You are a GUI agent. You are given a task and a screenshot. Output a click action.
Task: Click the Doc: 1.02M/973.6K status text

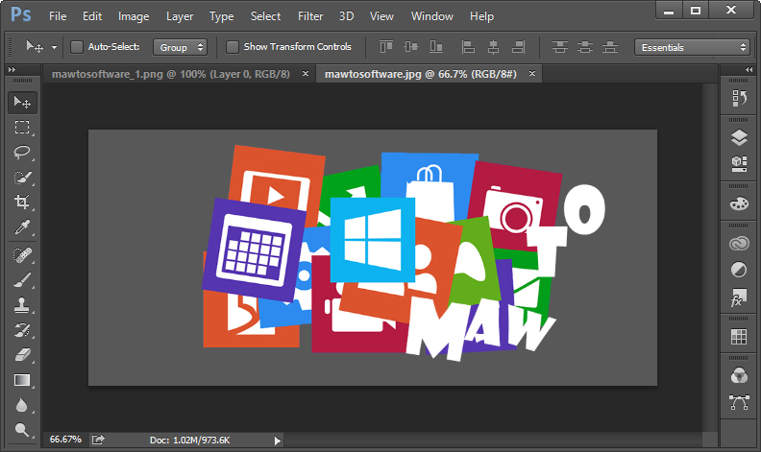tap(189, 440)
